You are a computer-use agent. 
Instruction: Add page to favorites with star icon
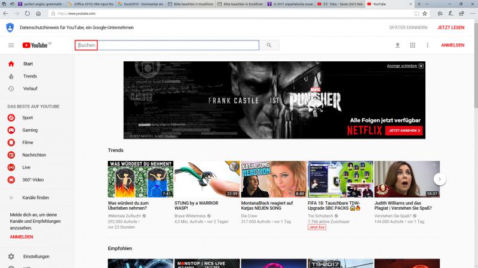coord(425,13)
